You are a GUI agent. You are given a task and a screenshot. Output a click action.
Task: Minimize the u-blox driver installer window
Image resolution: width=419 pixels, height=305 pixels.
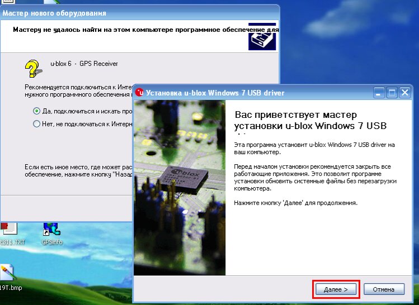pyautogui.click(x=378, y=93)
